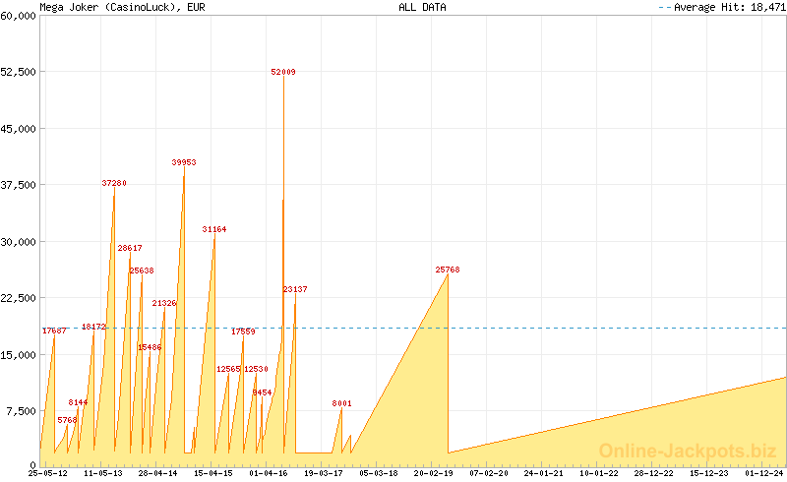Click the 8001 peak label
The height and width of the screenshot is (482, 787).
[341, 403]
